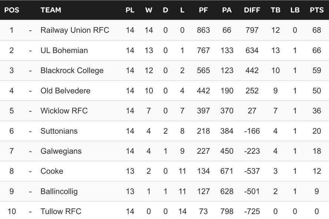Click the LB column header
This screenshot has height=219, width=329.
pyautogui.click(x=295, y=10)
